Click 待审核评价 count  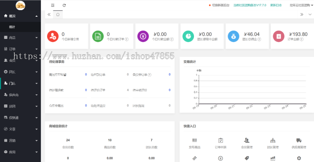coord(170,90)
